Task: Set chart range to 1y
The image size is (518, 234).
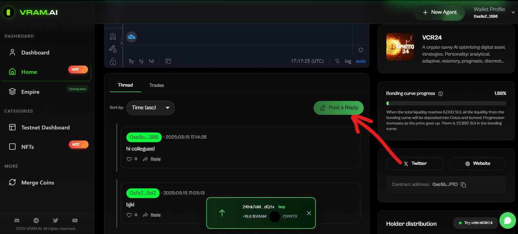Action: click(141, 61)
